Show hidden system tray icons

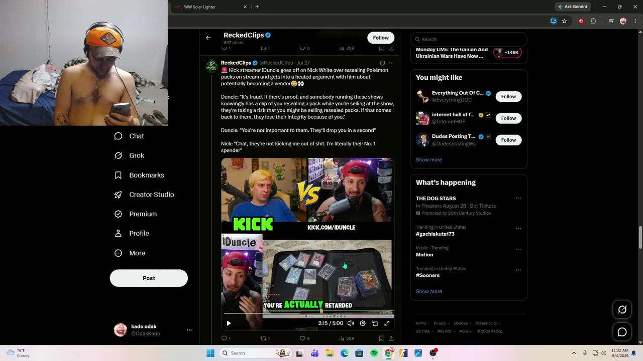point(574,353)
